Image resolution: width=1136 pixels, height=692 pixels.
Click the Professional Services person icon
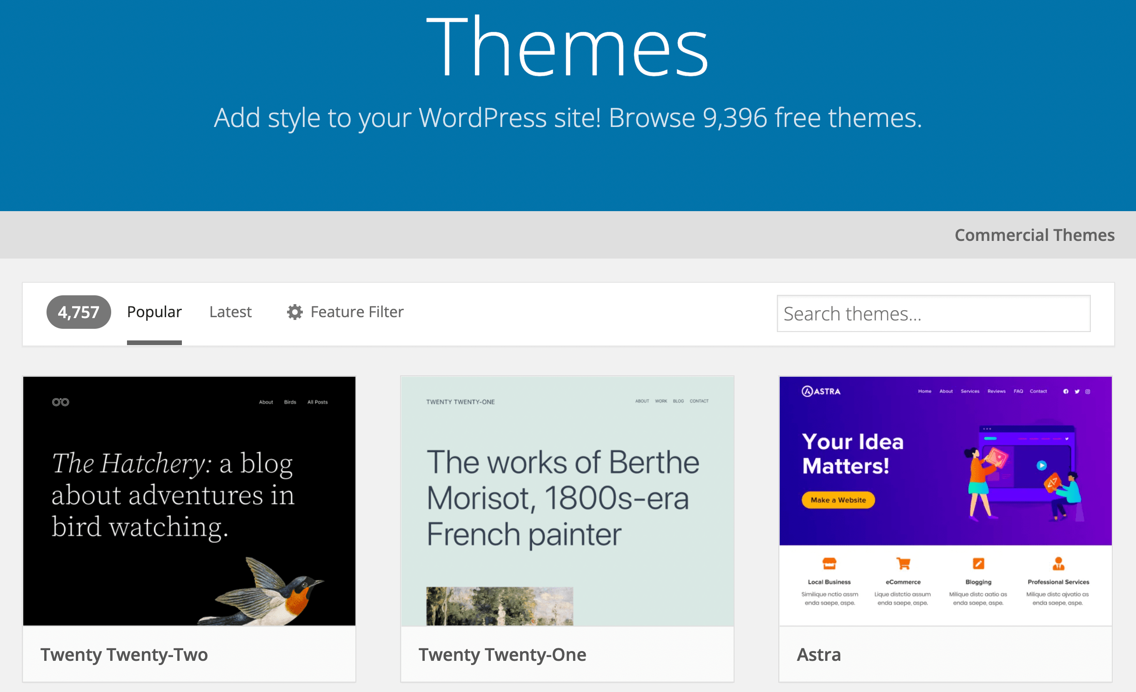pyautogui.click(x=1058, y=564)
